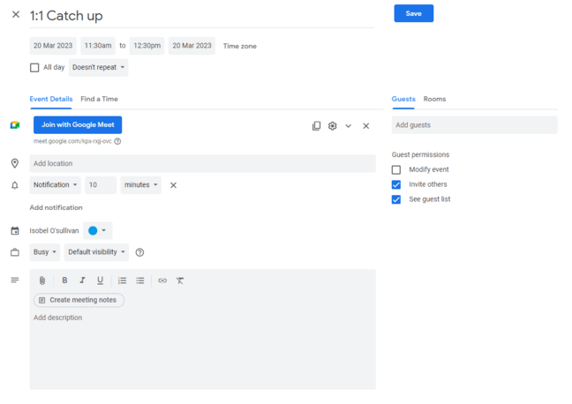Toggle italic formatting in description

click(x=82, y=280)
